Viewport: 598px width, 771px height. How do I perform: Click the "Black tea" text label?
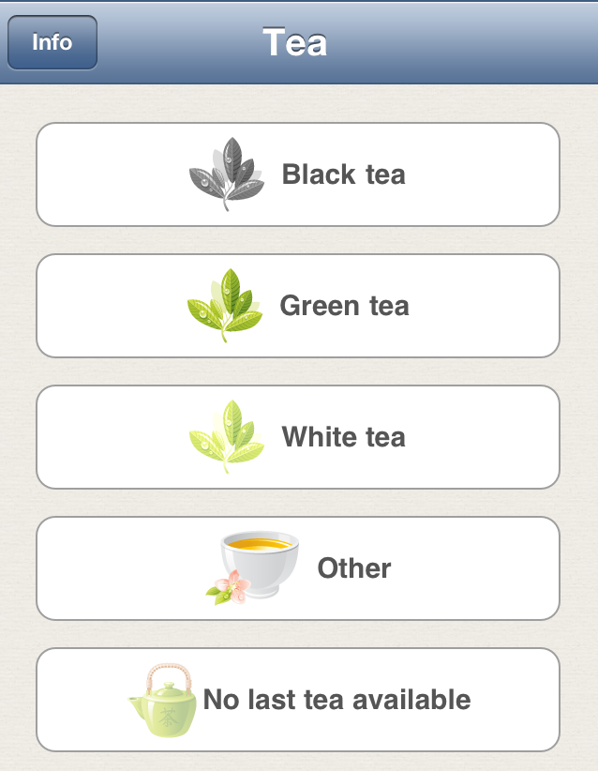[343, 174]
